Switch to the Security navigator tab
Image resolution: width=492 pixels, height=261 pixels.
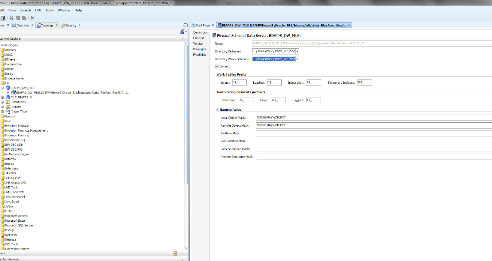click(71, 26)
